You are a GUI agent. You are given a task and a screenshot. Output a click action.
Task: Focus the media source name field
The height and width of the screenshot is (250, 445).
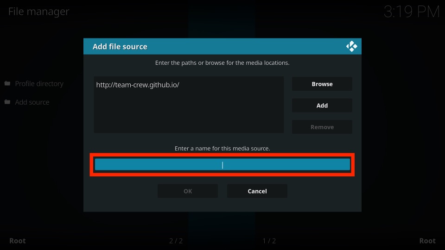(x=222, y=165)
